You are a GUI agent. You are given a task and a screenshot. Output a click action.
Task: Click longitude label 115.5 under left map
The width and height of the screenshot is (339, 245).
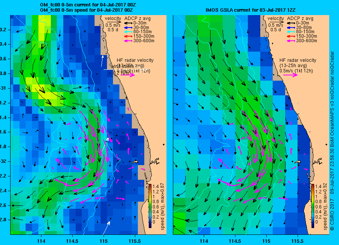(x=135, y=241)
